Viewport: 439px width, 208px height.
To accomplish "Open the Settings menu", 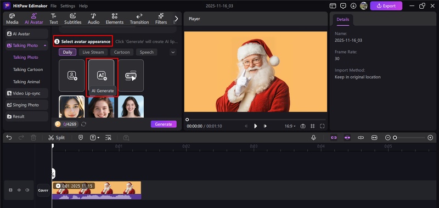I will [67, 6].
